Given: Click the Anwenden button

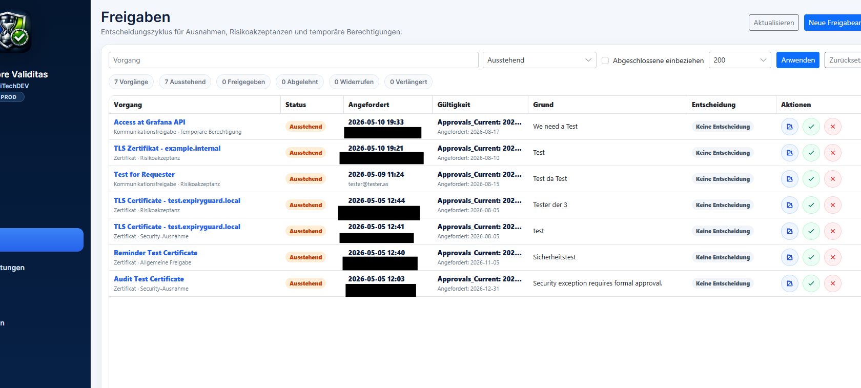Looking at the screenshot, I should pyautogui.click(x=798, y=60).
